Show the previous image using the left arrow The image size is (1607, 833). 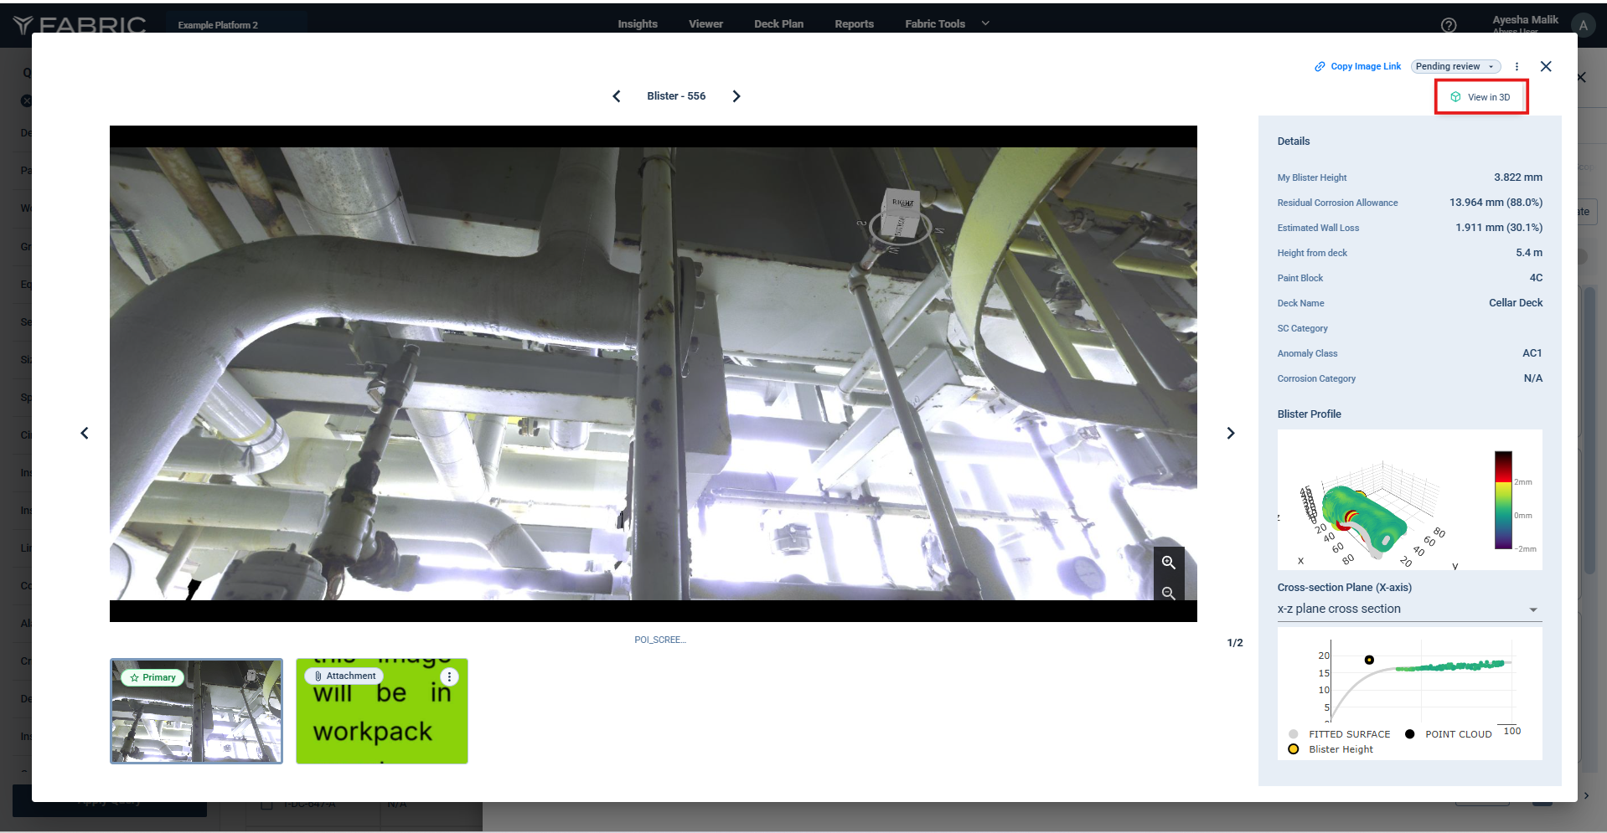(85, 433)
